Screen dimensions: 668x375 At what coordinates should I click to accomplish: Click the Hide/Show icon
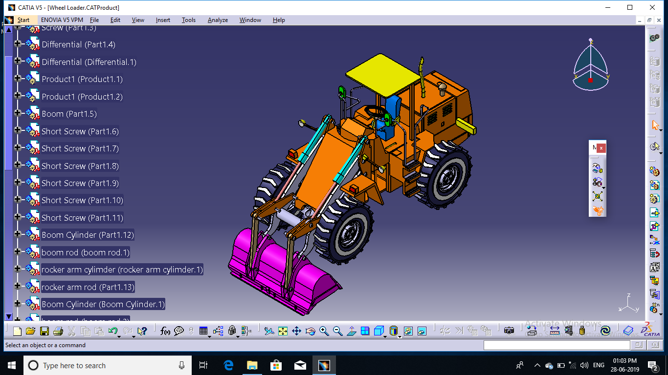[408, 331]
